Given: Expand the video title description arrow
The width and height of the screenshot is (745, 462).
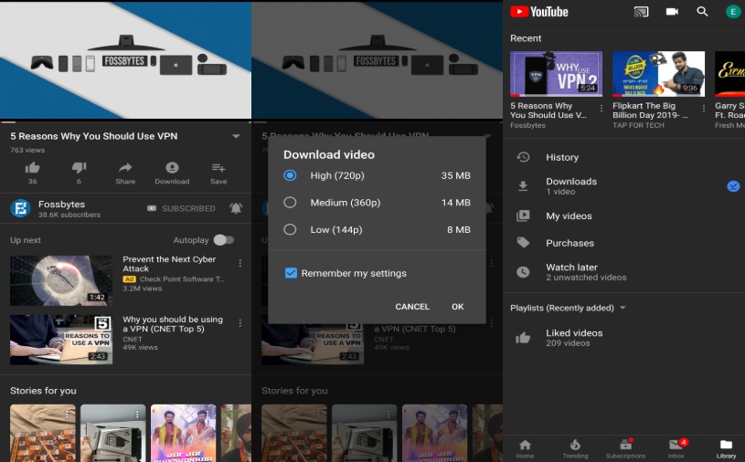Looking at the screenshot, I should [x=236, y=136].
